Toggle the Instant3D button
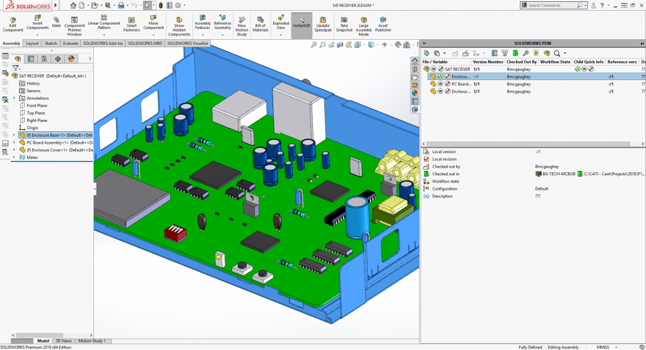 pos(302,24)
